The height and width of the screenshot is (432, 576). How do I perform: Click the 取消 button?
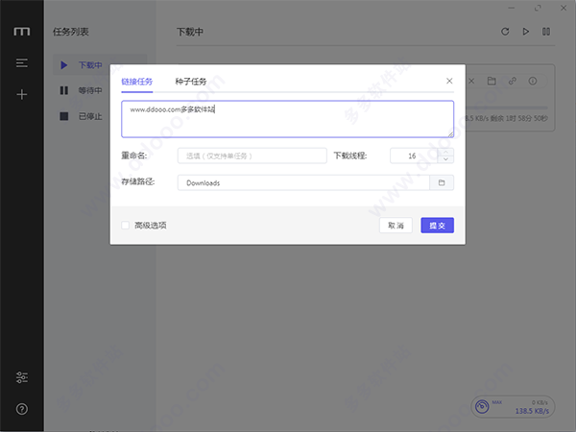[x=396, y=226]
